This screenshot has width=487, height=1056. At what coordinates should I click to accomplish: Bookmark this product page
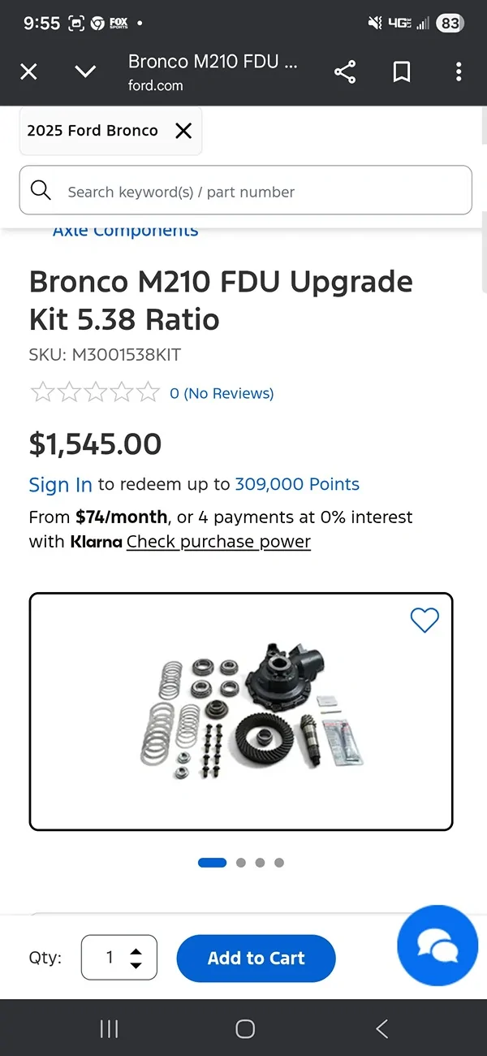pos(401,71)
